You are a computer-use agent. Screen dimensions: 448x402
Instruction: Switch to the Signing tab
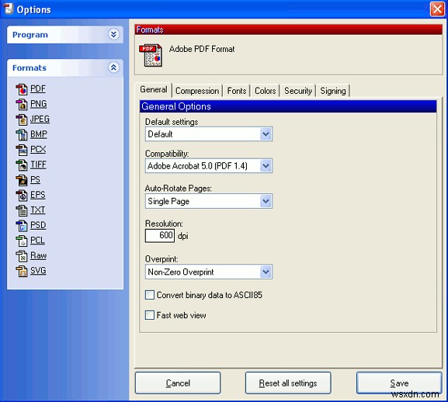(x=333, y=91)
